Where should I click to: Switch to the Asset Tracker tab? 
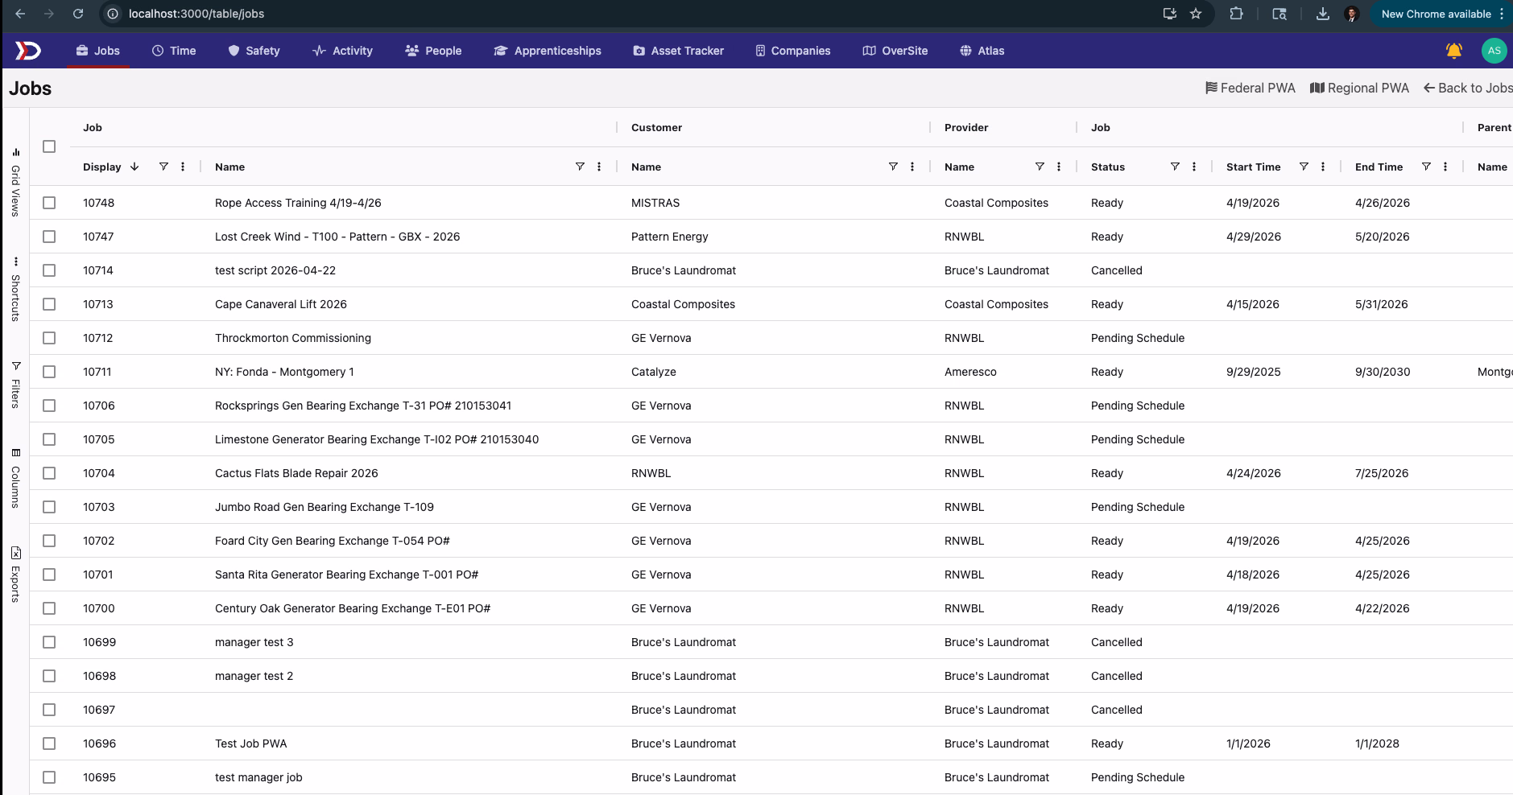678,51
